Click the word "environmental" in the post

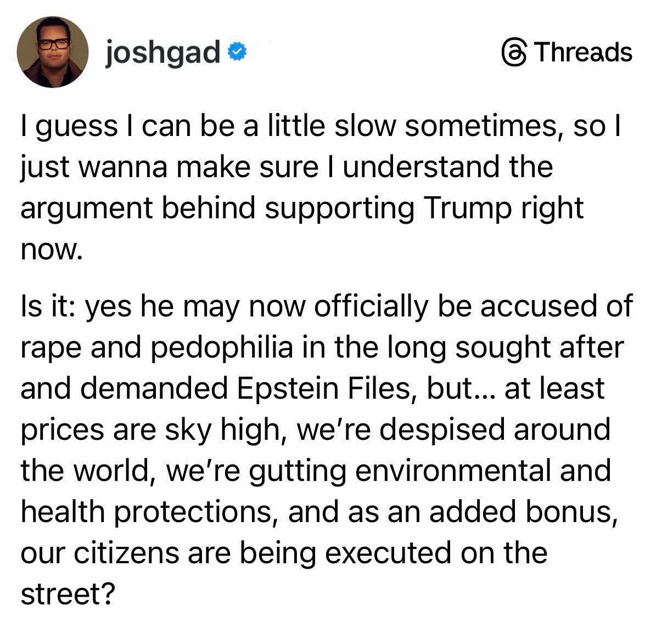(450, 471)
